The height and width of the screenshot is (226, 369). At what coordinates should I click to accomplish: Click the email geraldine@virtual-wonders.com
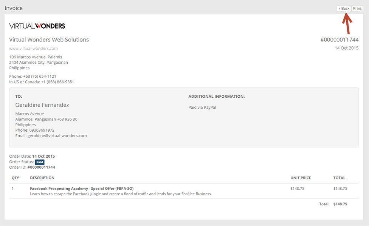point(57,135)
